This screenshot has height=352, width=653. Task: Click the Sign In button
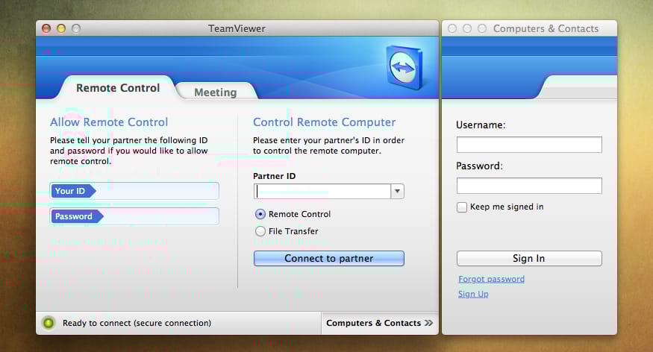click(529, 258)
